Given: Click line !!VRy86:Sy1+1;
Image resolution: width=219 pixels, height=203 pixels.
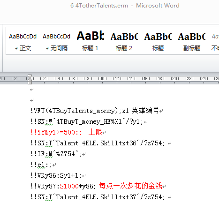Looking at the screenshot, I should point(56,175).
